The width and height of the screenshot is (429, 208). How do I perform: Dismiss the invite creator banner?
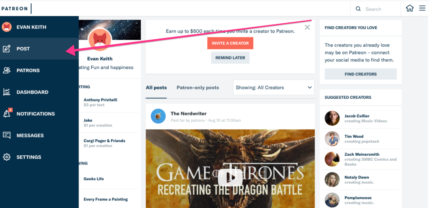(x=307, y=27)
